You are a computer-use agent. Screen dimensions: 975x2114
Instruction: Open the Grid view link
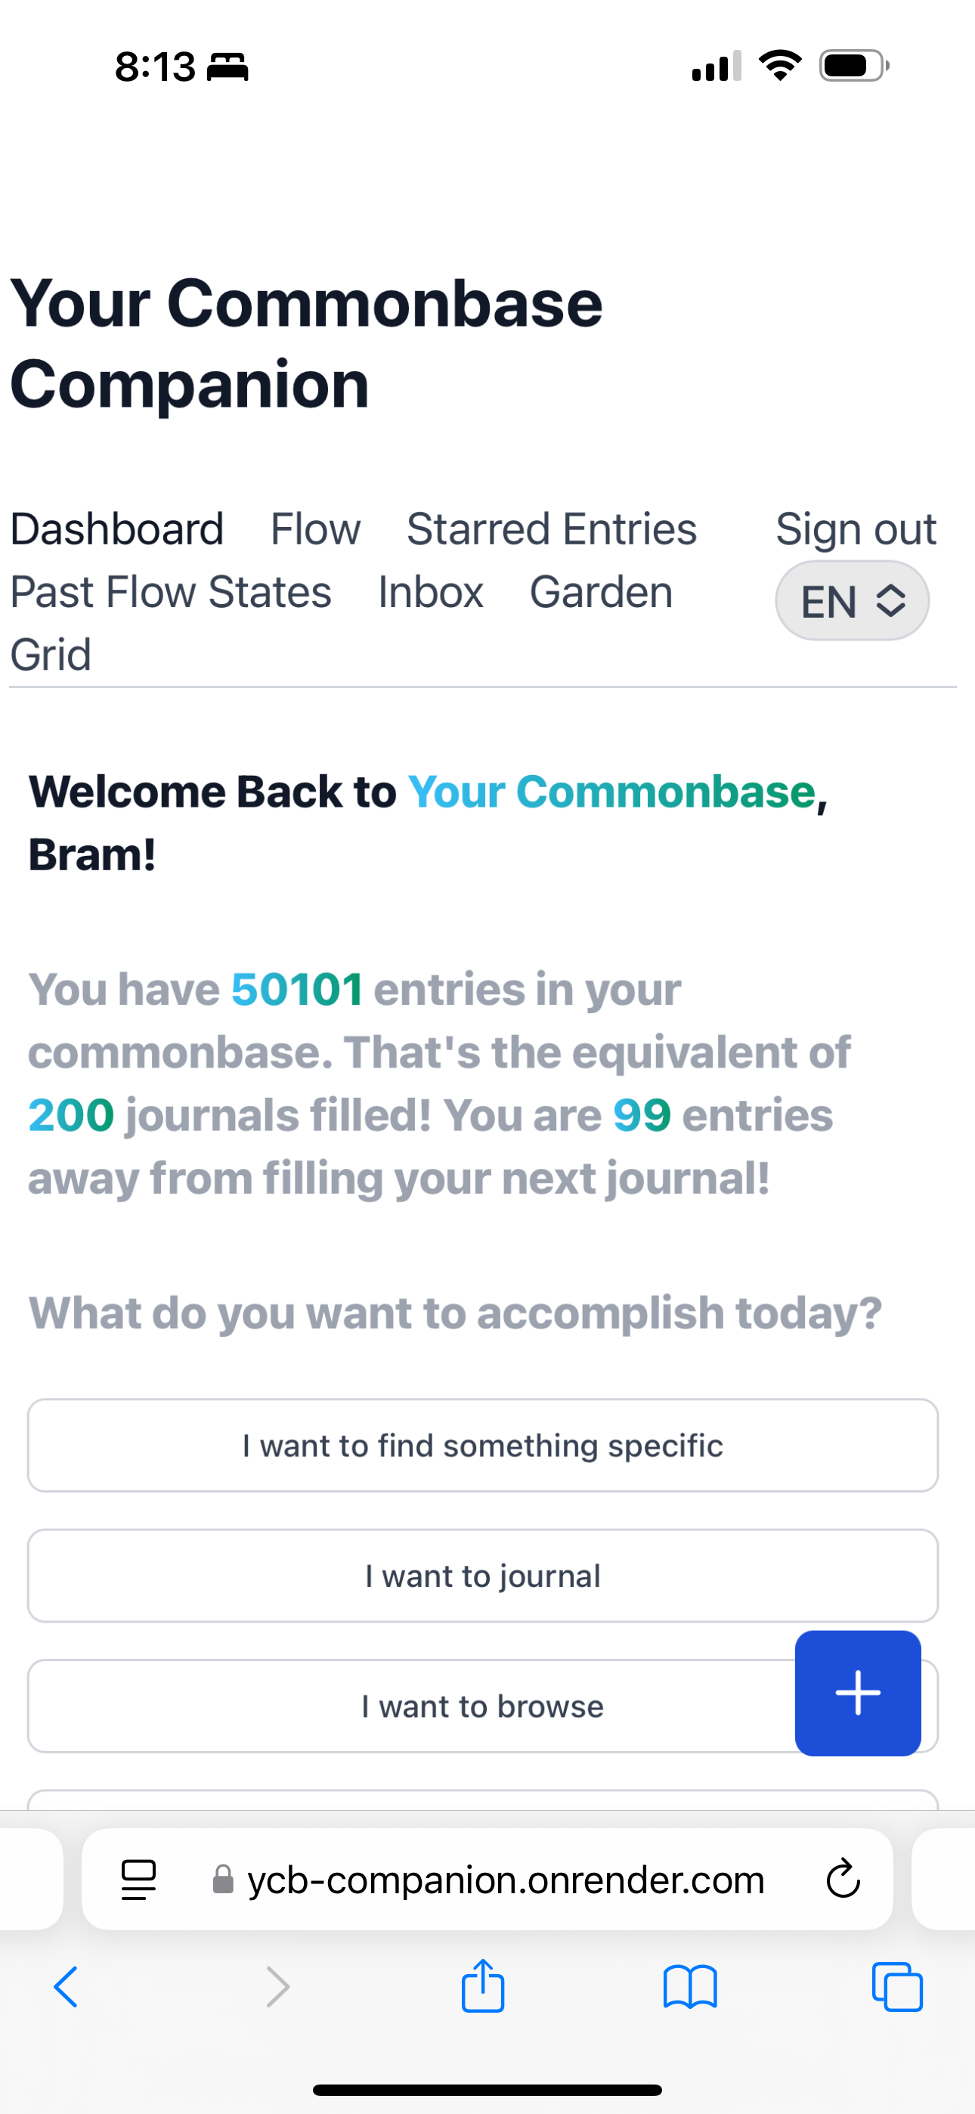click(51, 655)
